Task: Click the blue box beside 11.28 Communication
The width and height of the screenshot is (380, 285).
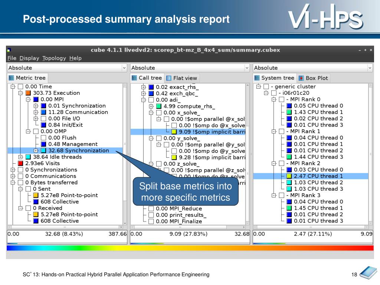Action: point(43,112)
